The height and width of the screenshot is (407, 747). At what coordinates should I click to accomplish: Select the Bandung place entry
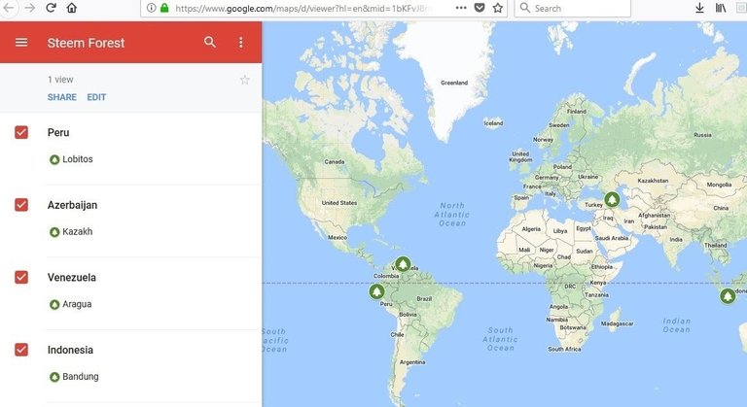click(74, 377)
